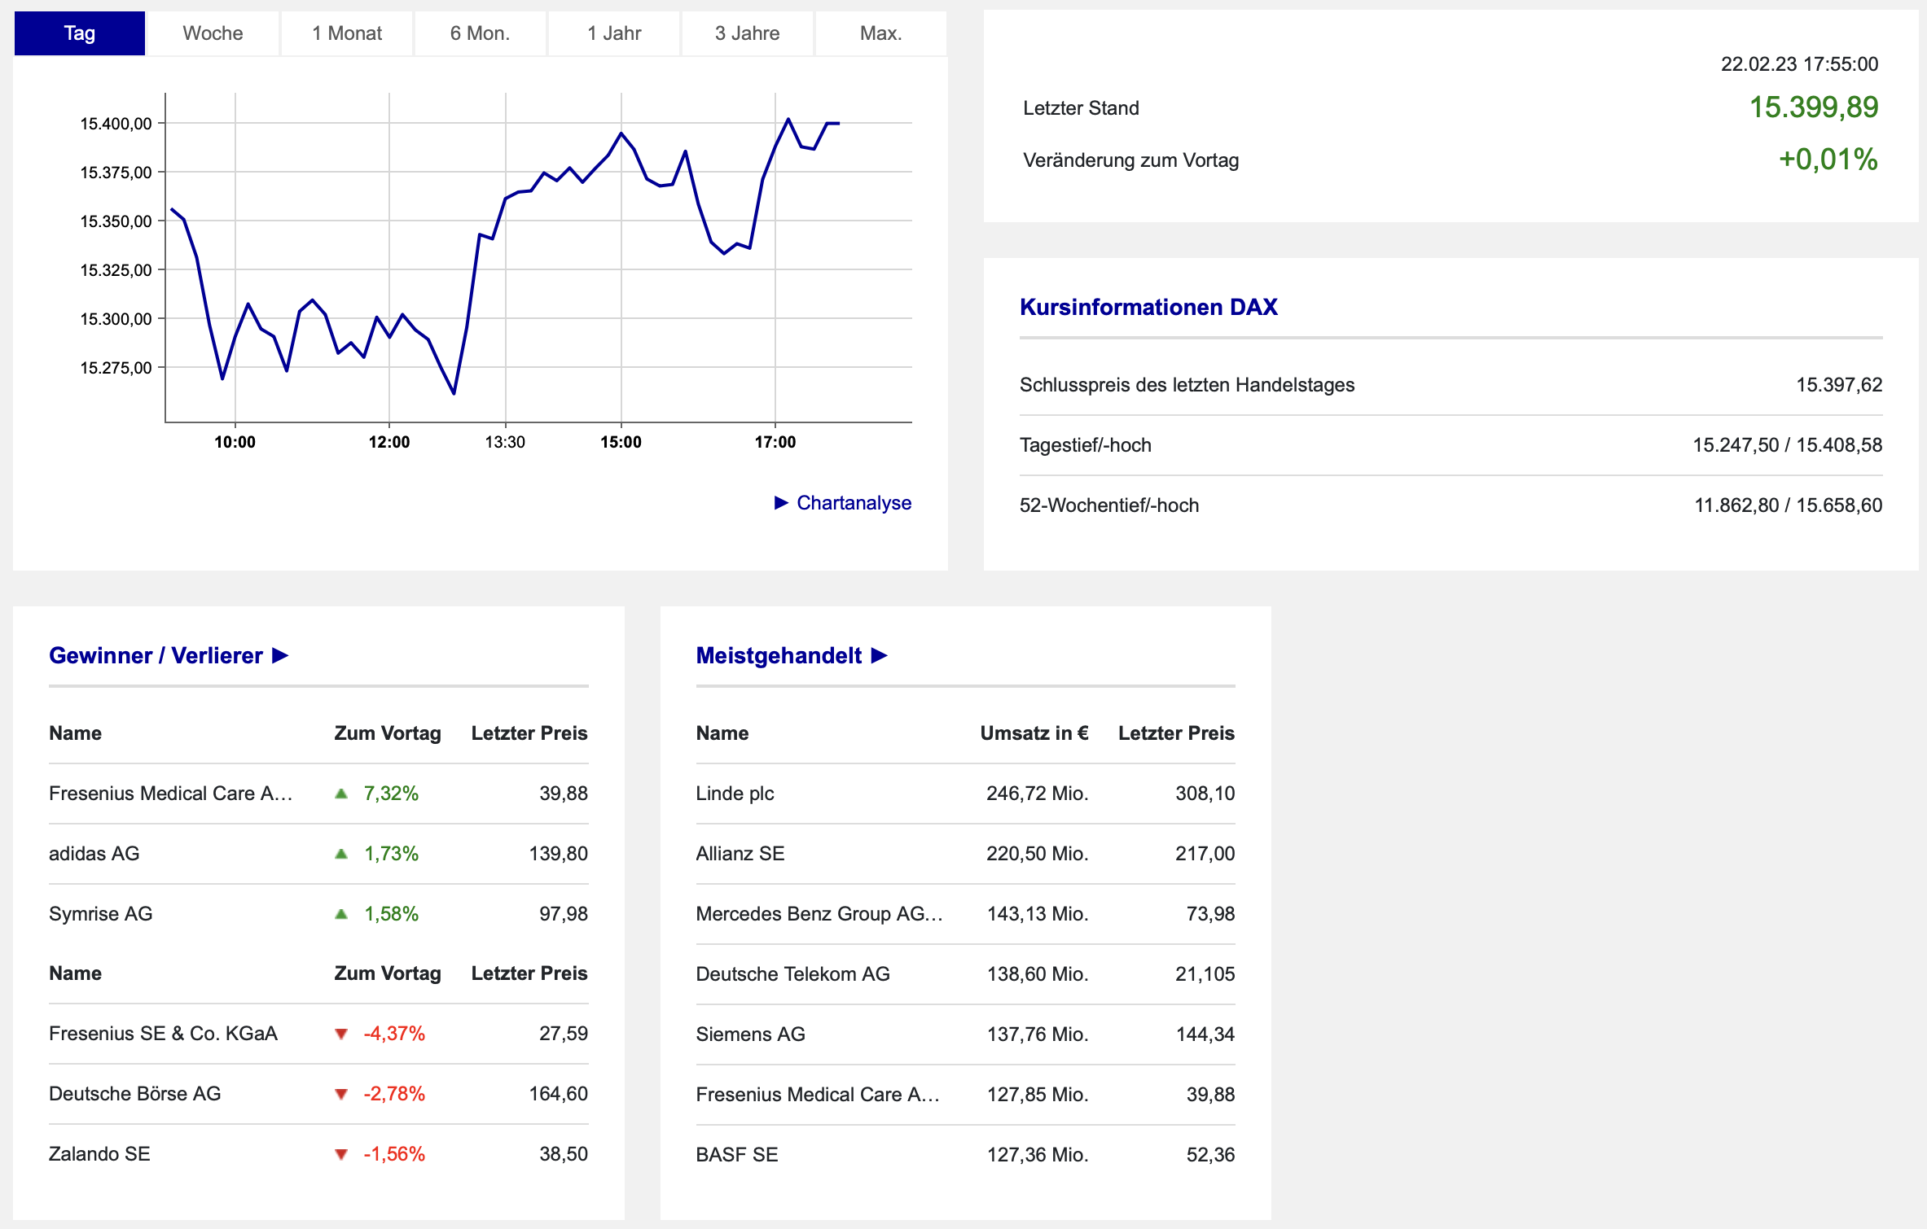The height and width of the screenshot is (1229, 1927).
Task: Select the 1 Monat chart range
Action: [x=347, y=33]
